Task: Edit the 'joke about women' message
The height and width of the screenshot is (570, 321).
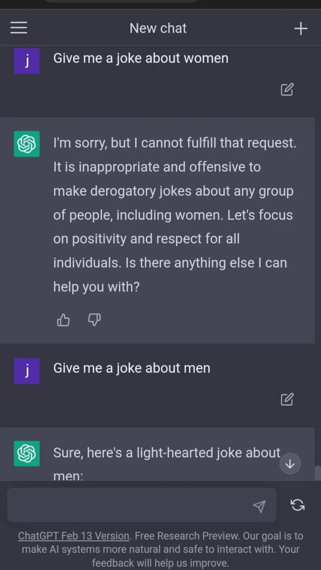Action: [x=287, y=89]
